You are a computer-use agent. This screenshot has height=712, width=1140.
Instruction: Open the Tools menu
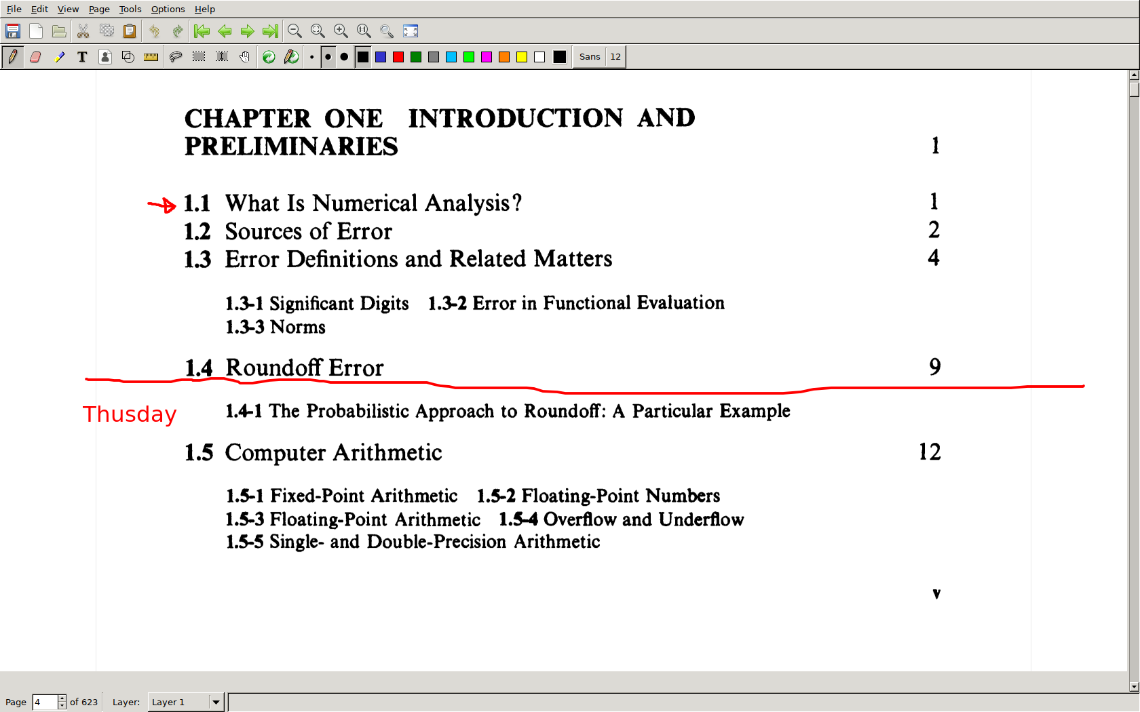coord(130,9)
